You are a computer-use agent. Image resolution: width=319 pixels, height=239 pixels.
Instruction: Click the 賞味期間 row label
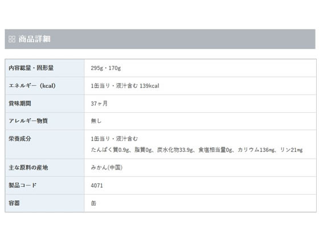(20, 104)
